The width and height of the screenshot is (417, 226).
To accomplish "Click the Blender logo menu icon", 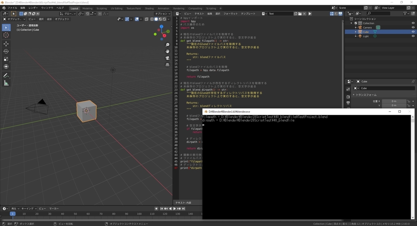I will [x=3, y=8].
